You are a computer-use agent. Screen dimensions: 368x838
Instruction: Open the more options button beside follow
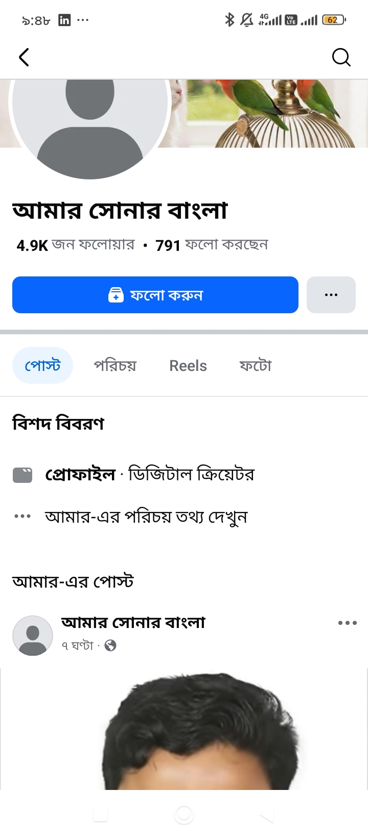point(331,295)
